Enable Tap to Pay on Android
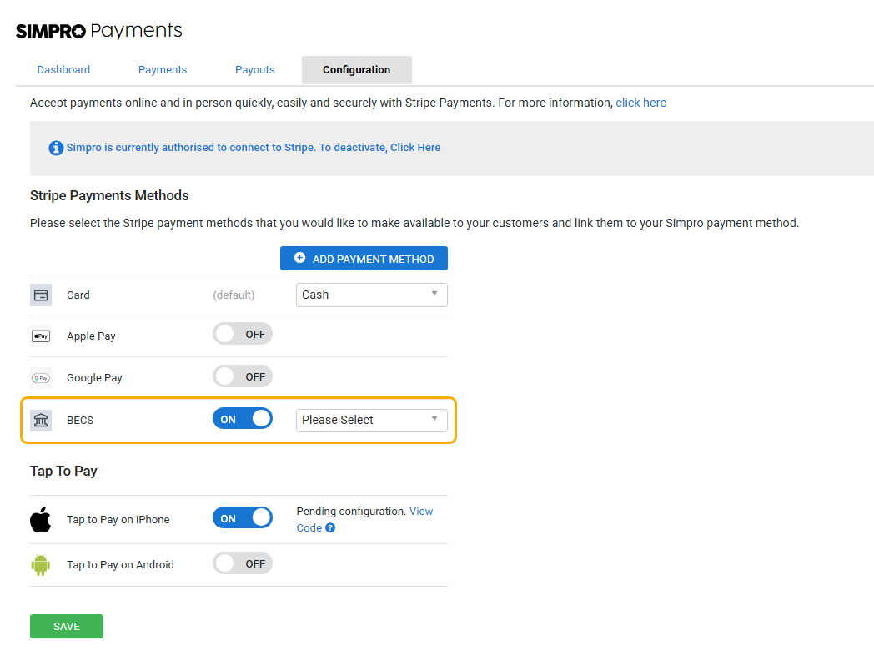Screen dimensions: 874x651 tap(242, 563)
